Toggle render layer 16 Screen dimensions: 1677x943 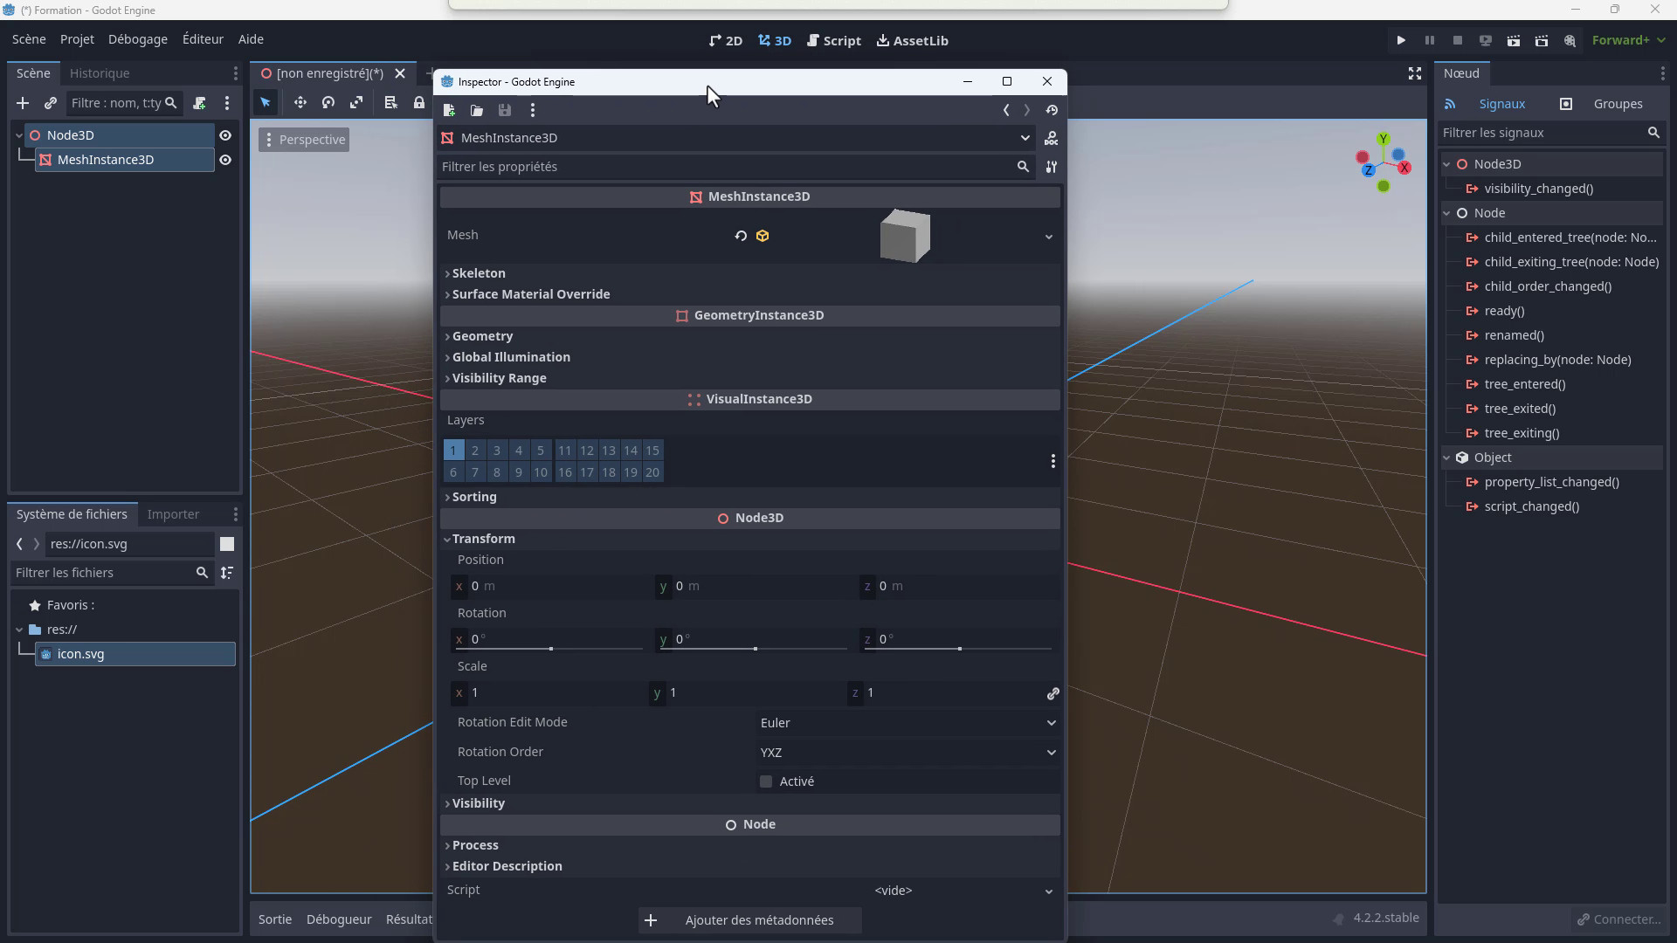point(565,472)
